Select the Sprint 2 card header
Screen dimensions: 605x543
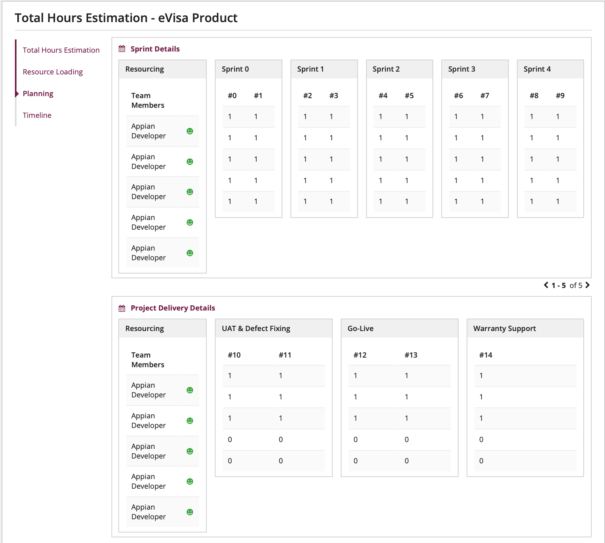(x=399, y=69)
